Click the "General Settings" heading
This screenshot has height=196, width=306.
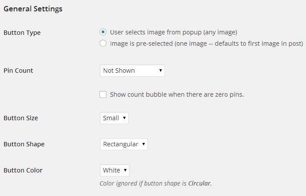click(x=33, y=9)
